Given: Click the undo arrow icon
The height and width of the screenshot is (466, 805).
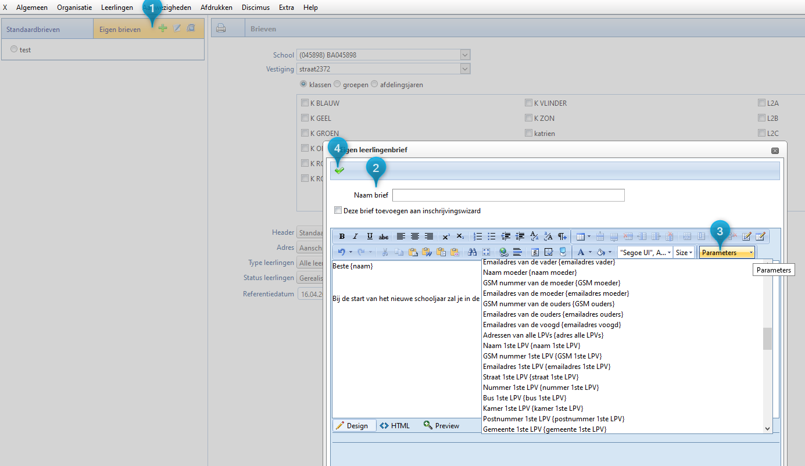Looking at the screenshot, I should [x=342, y=252].
